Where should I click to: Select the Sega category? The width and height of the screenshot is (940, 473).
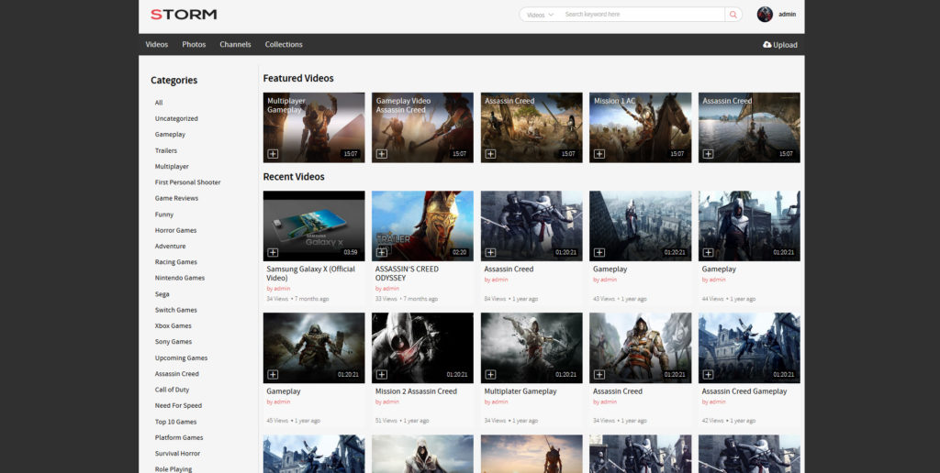[162, 294]
